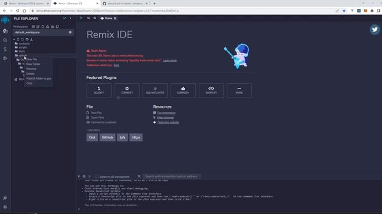Click the create new folder icon in tree toolbar
382x214 pixels.
(x=23, y=39)
